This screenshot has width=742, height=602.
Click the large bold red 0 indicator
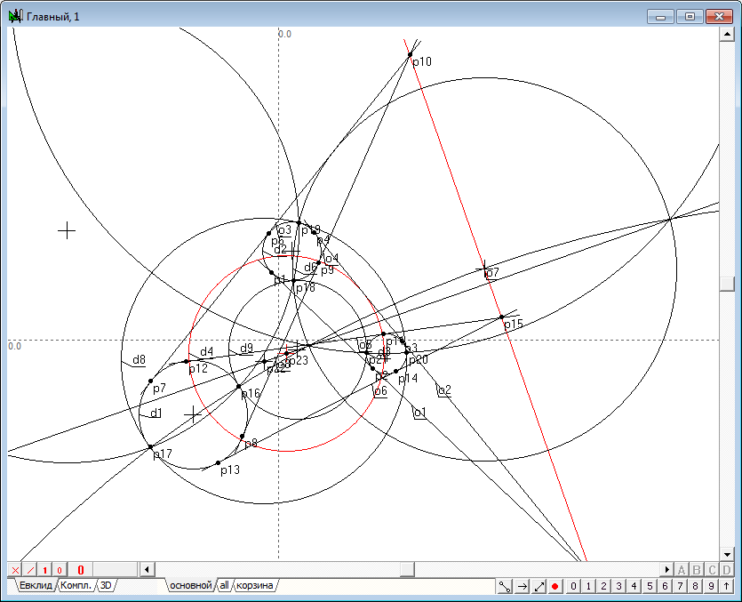coord(81,570)
